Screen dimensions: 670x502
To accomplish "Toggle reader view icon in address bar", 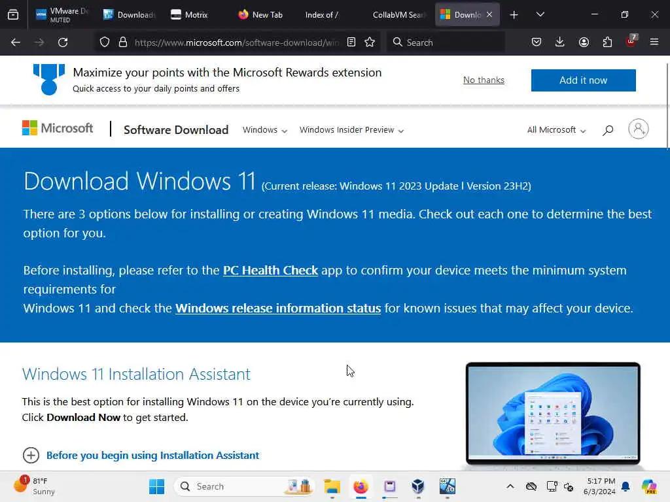I will point(351,42).
